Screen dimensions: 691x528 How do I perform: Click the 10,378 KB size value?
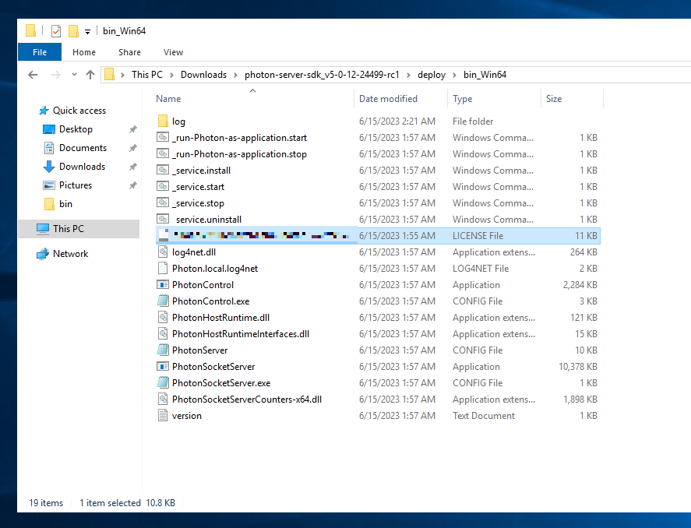[578, 366]
